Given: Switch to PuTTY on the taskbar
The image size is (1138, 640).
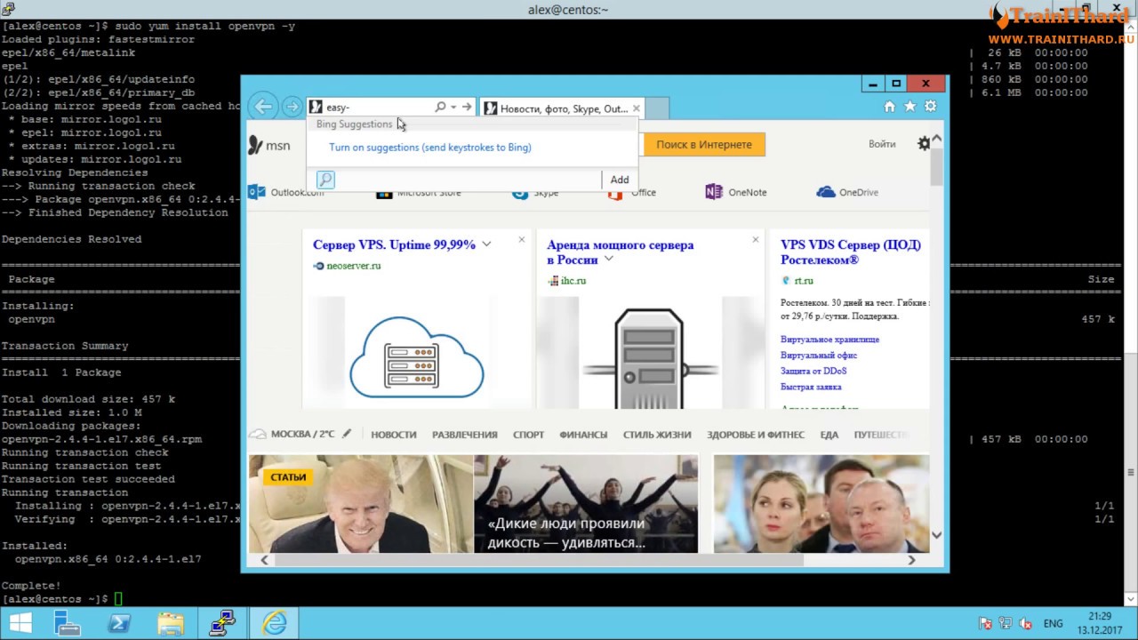Looking at the screenshot, I should 222,623.
